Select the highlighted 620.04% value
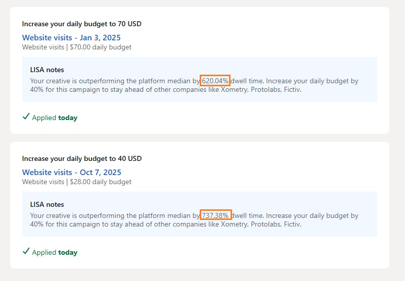 215,81
